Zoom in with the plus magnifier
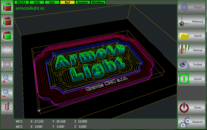This screenshot has width=207, height=130. point(7,79)
